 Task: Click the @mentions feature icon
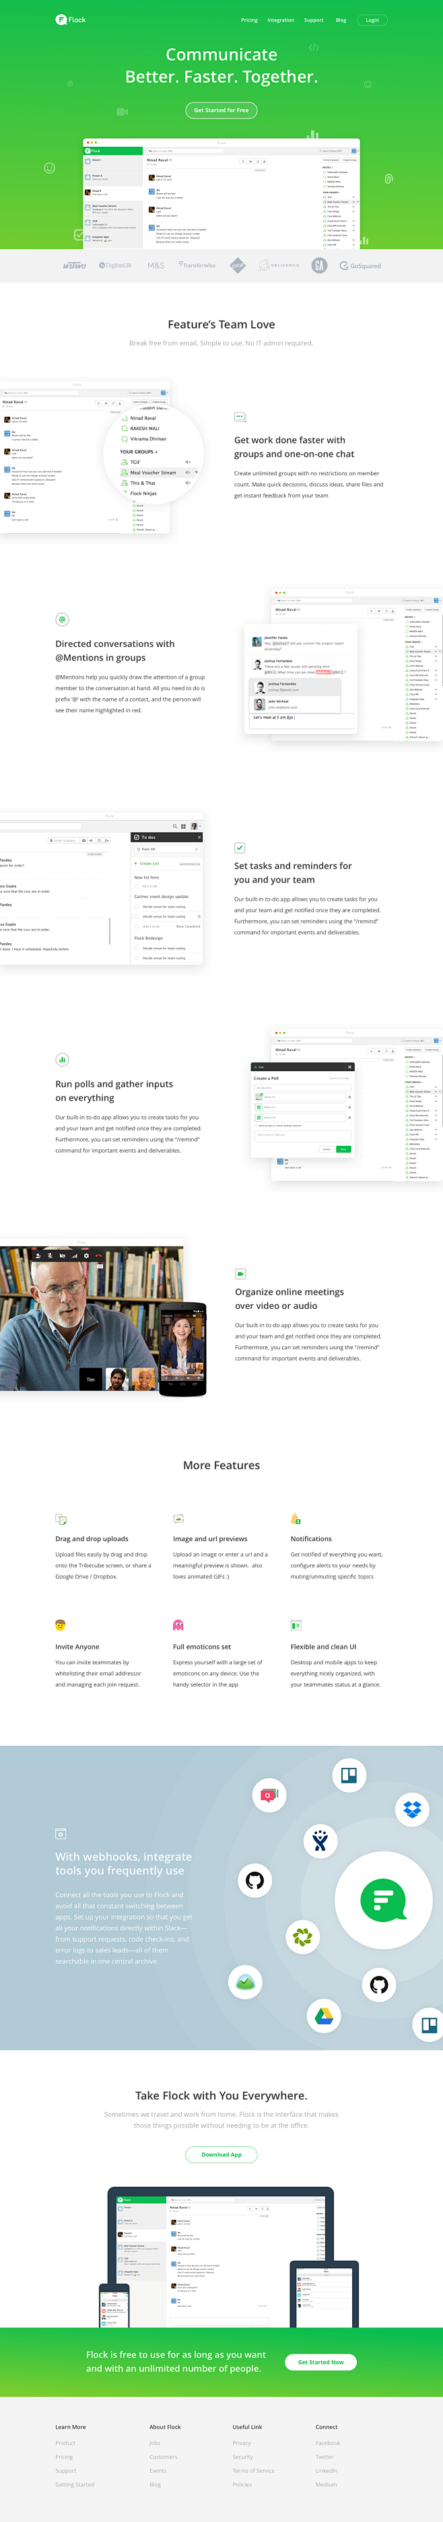pyautogui.click(x=62, y=620)
